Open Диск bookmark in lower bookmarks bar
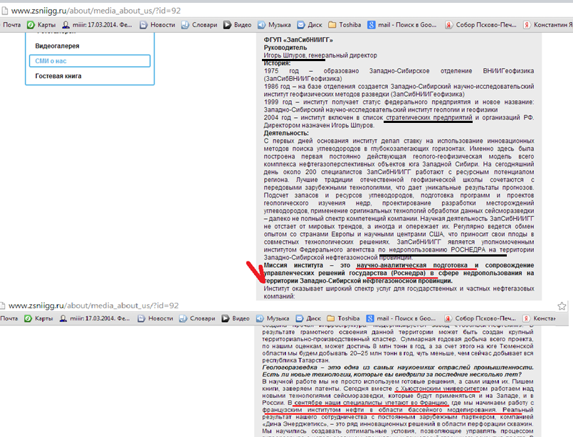This screenshot has height=437, width=573. coord(308,318)
